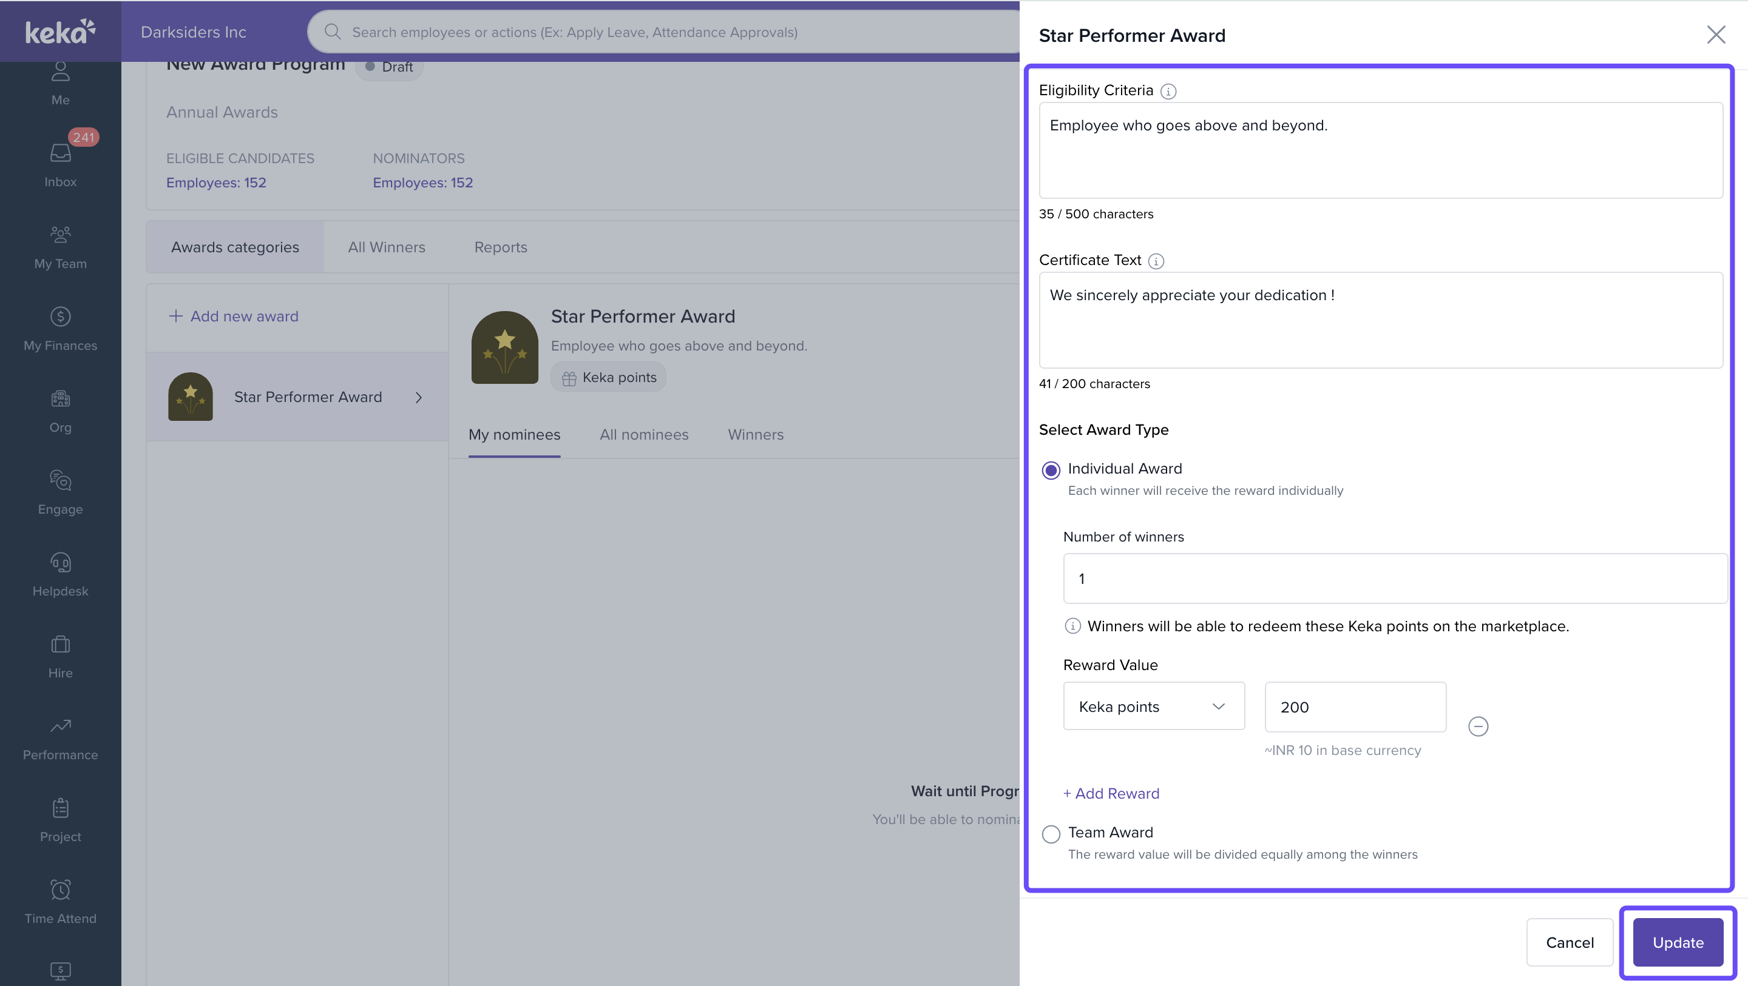Go to the Helpdesk sidebar icon
Viewport: 1748px width, 986px height.
coord(61,574)
